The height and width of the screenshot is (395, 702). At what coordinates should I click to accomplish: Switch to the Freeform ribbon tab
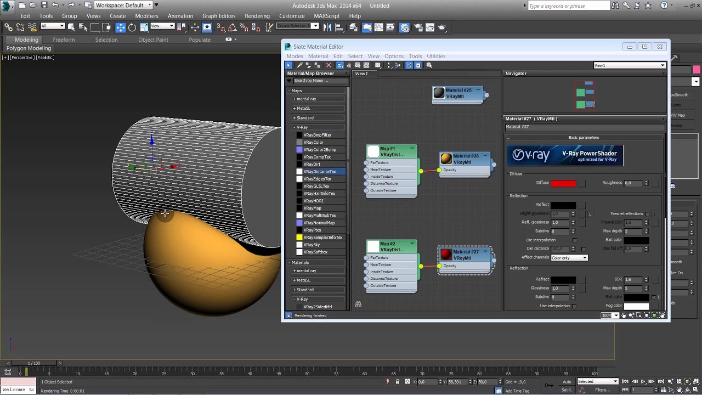coord(64,39)
